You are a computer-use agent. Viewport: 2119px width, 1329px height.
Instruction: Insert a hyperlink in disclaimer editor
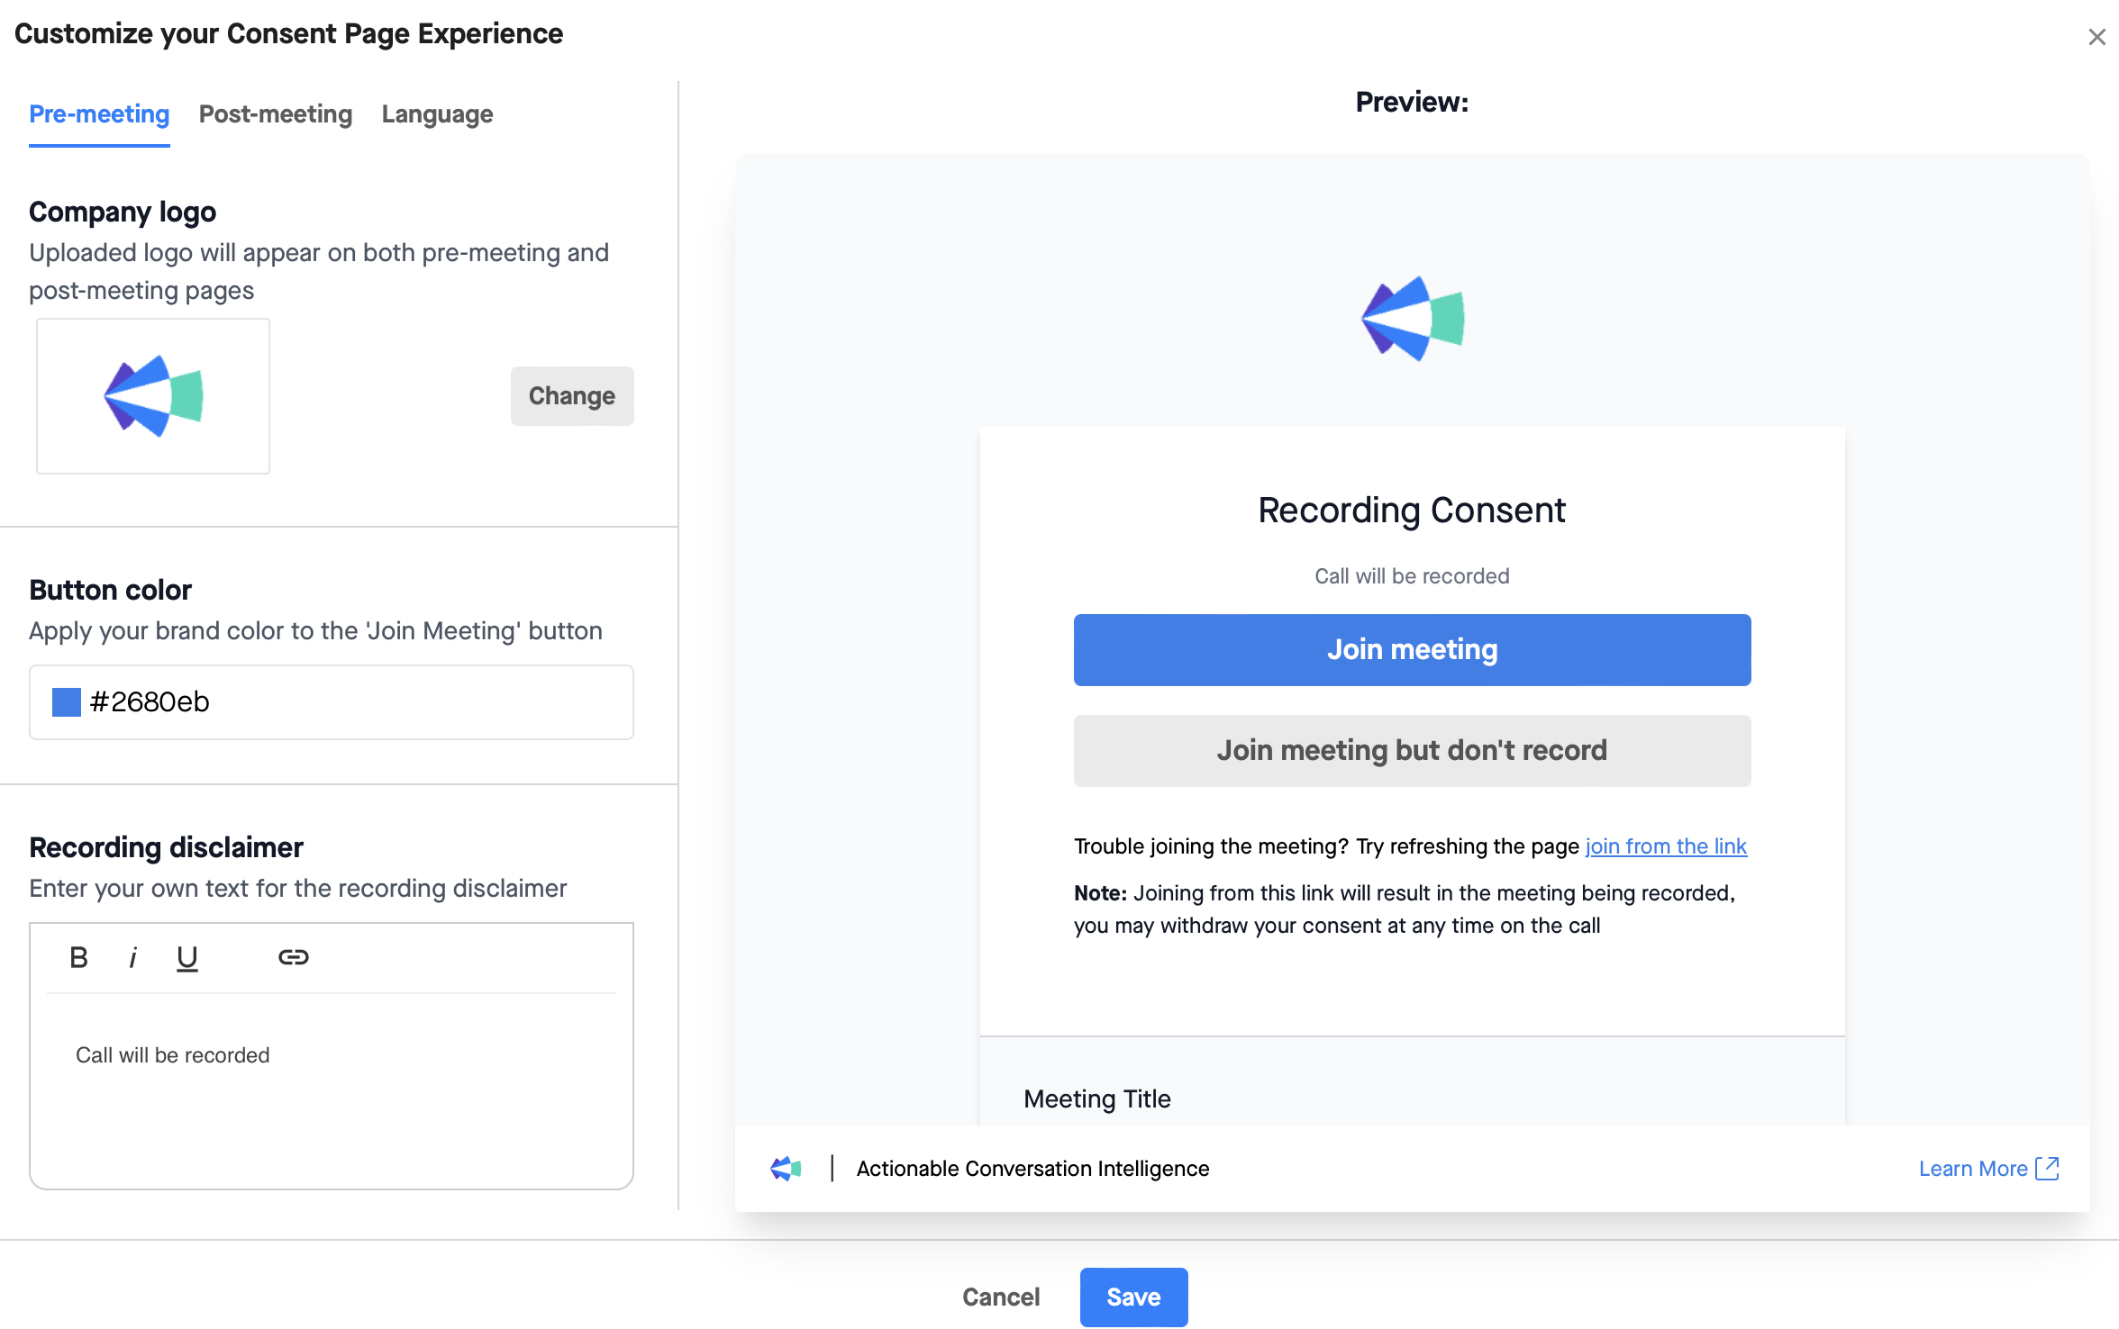[x=294, y=957]
